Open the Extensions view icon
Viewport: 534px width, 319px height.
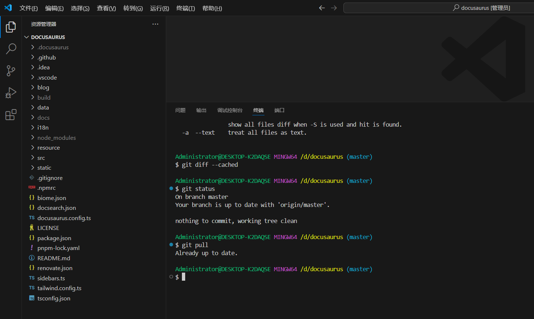coord(11,115)
